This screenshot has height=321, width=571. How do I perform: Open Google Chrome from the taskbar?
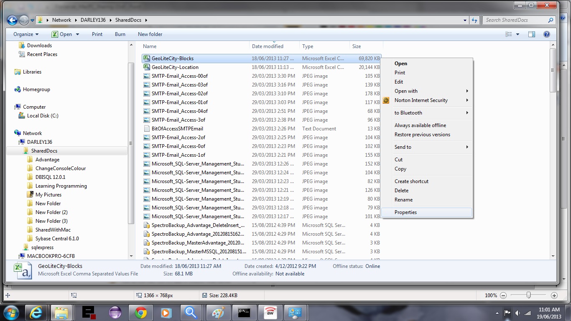pos(140,312)
